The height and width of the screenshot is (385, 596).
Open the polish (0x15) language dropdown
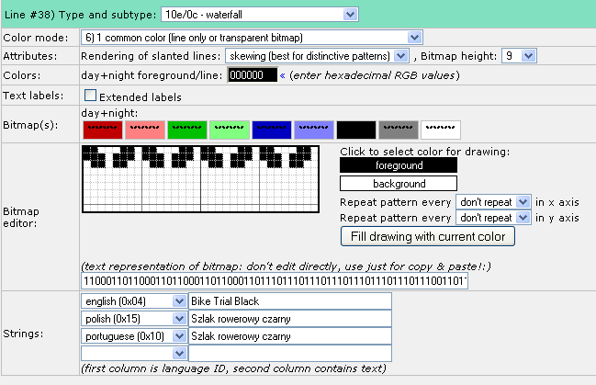point(133,319)
